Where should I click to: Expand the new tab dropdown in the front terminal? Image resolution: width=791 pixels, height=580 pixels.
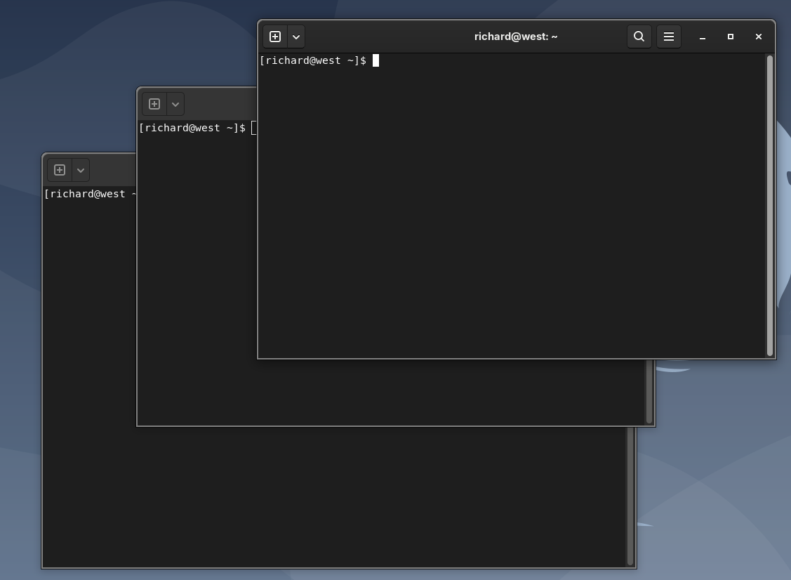(x=296, y=37)
